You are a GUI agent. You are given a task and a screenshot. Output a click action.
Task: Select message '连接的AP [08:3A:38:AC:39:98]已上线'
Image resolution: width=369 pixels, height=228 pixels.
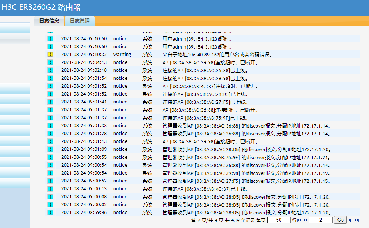pyautogui.click(x=205, y=78)
